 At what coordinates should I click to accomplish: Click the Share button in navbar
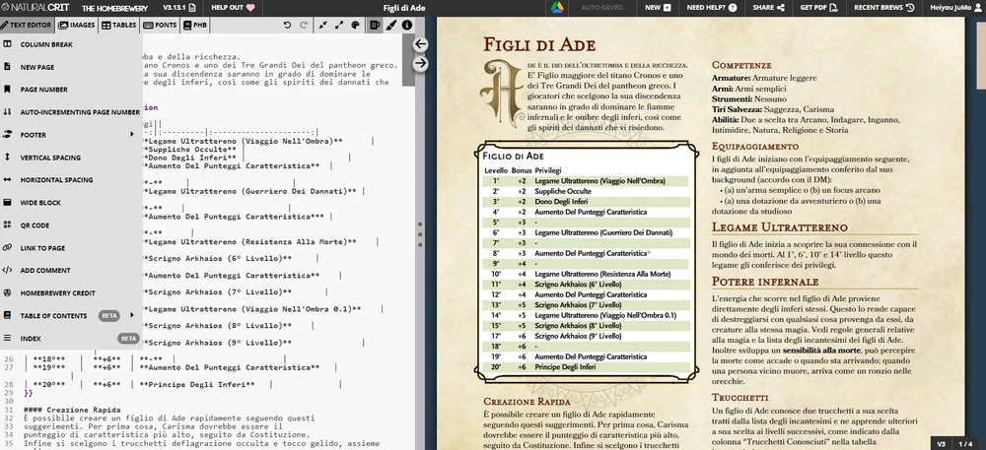768,8
